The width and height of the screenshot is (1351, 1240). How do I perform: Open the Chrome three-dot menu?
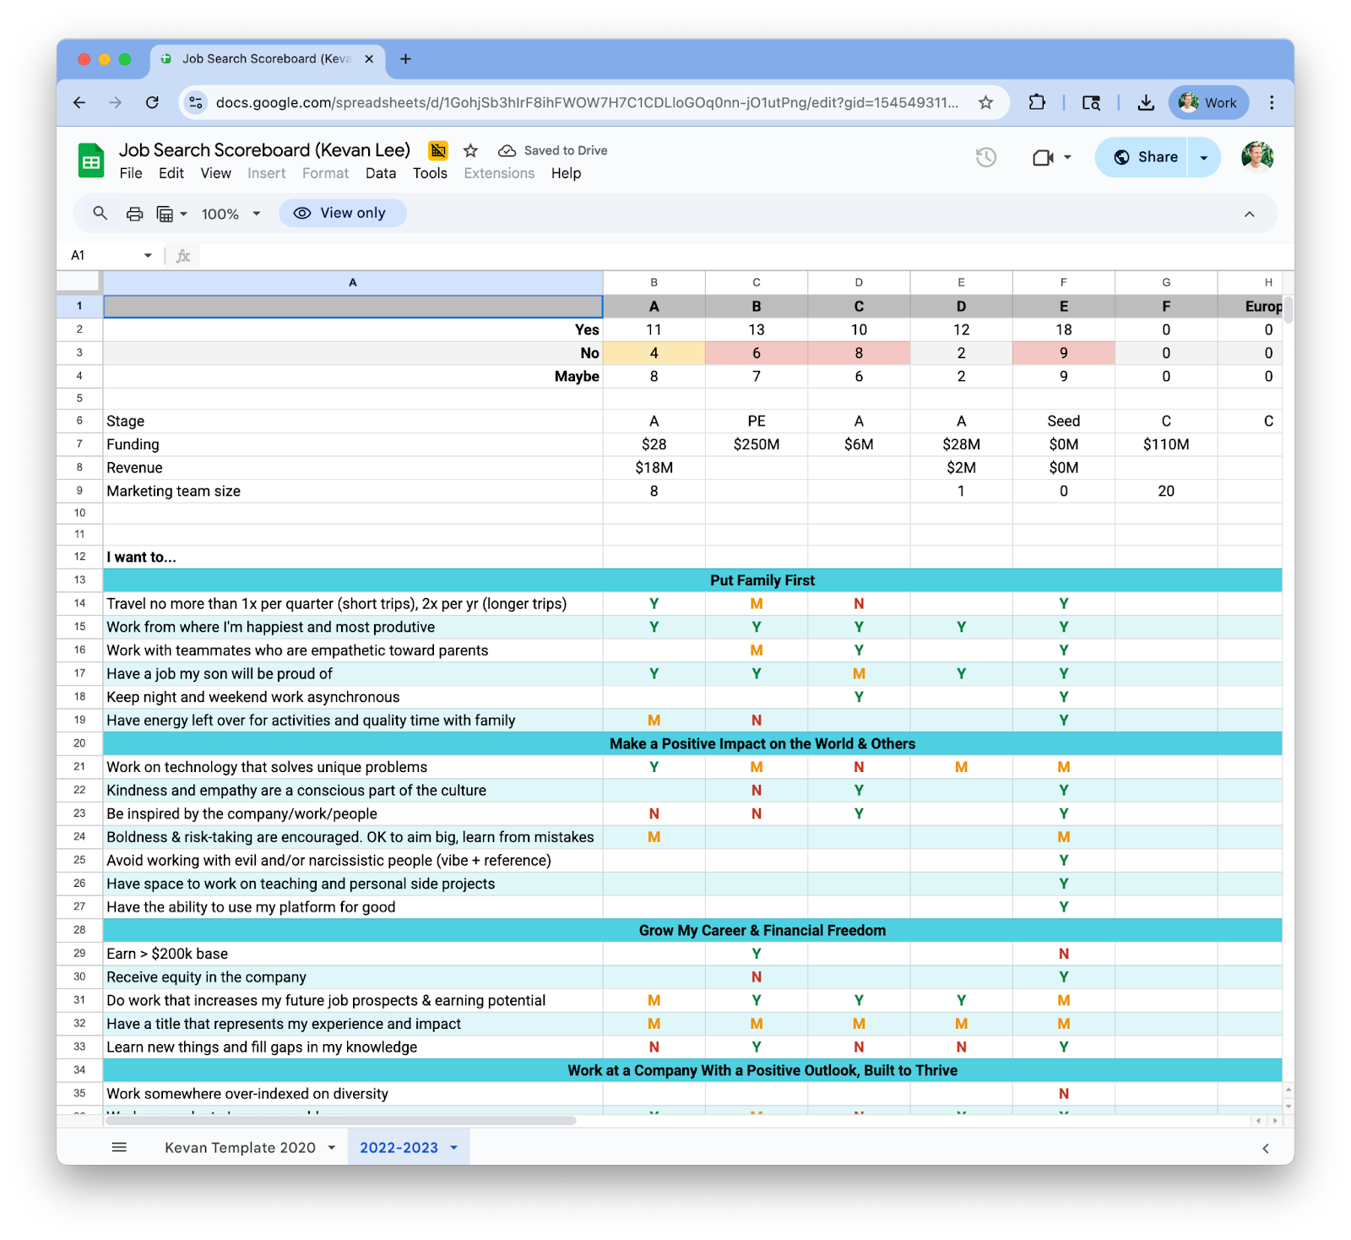coord(1272,102)
